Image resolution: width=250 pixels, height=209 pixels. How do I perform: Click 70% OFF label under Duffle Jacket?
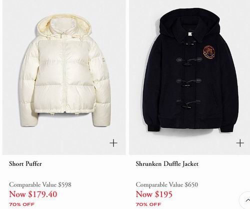(x=148, y=204)
